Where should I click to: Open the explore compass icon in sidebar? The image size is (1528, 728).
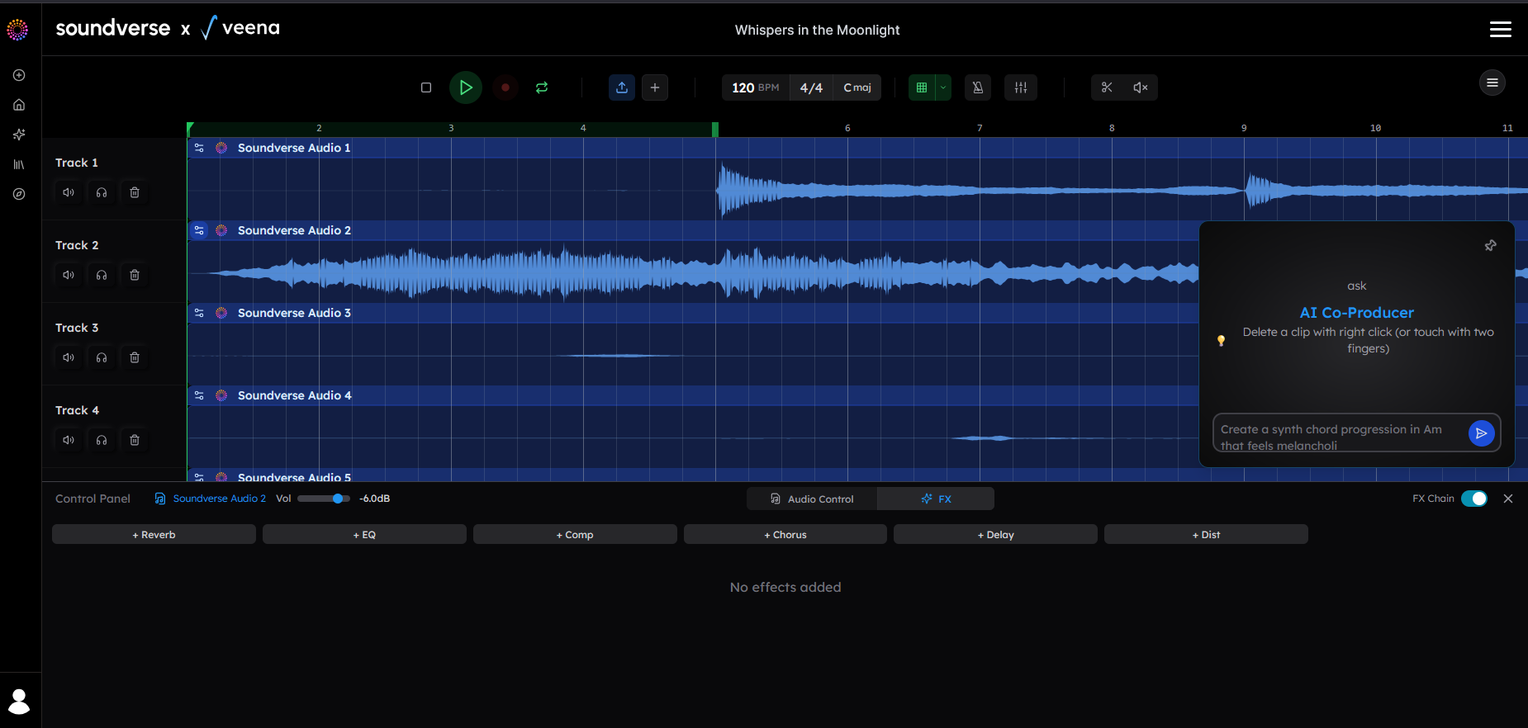coord(19,194)
